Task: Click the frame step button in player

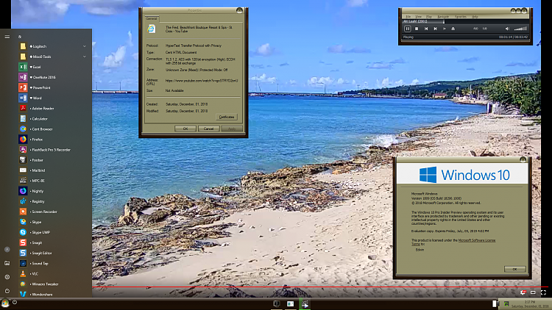Action: [x=445, y=29]
